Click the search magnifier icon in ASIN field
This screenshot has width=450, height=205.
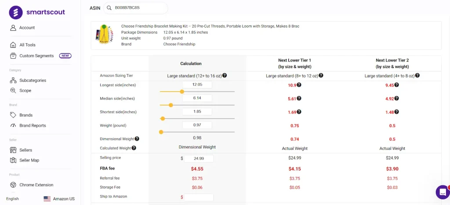[x=109, y=8]
